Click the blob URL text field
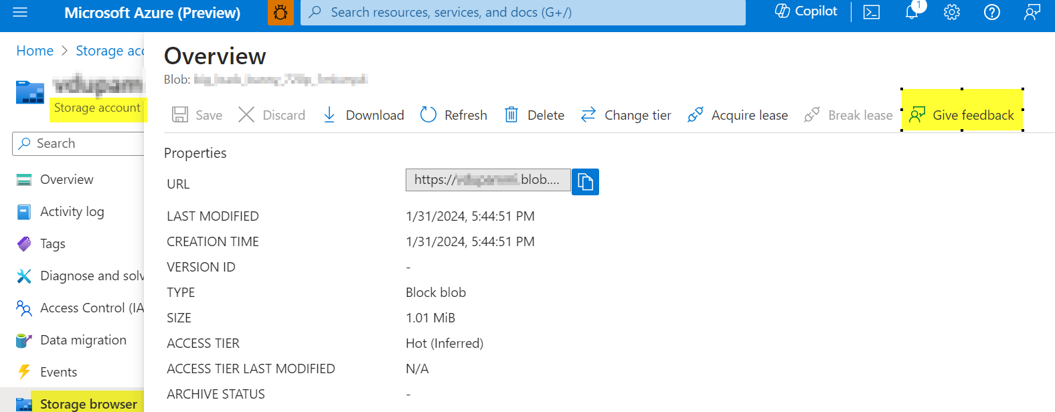1055x412 pixels. [488, 180]
